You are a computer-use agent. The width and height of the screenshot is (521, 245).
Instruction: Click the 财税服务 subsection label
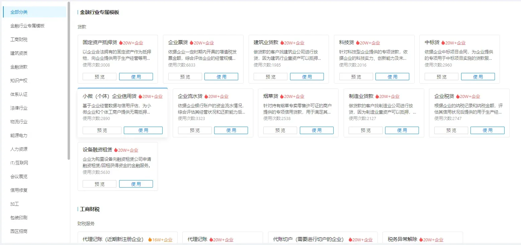pyautogui.click(x=86, y=223)
